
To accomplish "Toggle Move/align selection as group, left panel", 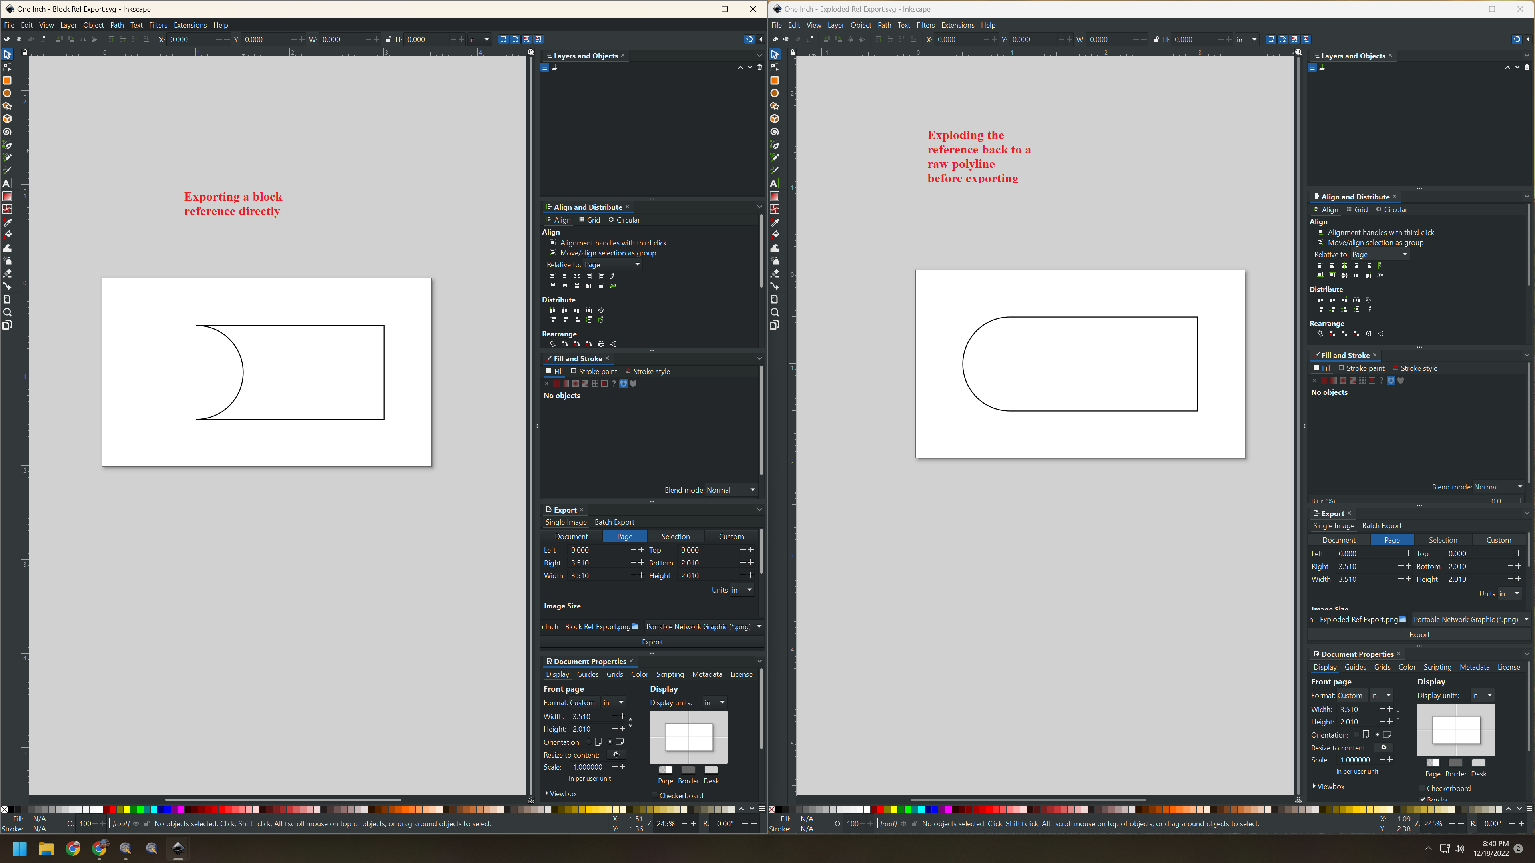I will 553,253.
